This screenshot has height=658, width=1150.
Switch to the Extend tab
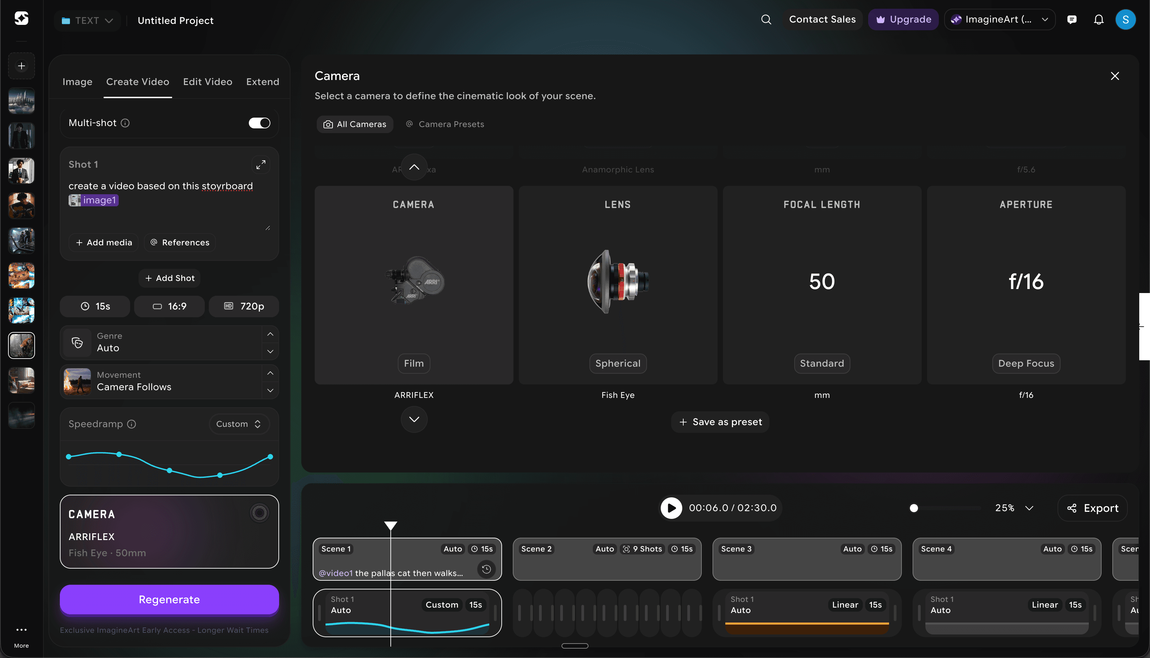pos(263,82)
